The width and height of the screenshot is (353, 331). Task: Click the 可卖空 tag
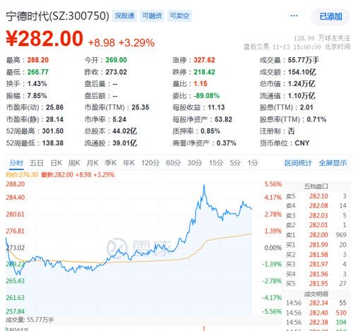(x=179, y=16)
